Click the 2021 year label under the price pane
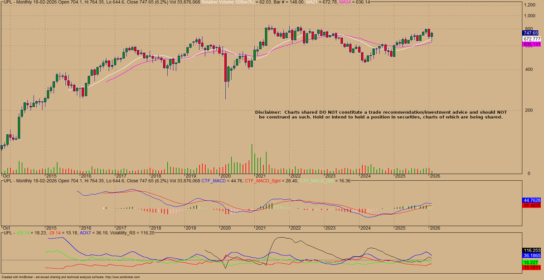This screenshot has height=280, width=544. click(260, 176)
